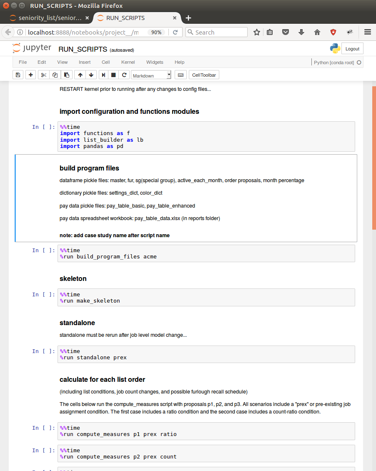Select the standalone prex code cell
The height and width of the screenshot is (471, 376).
(x=206, y=354)
